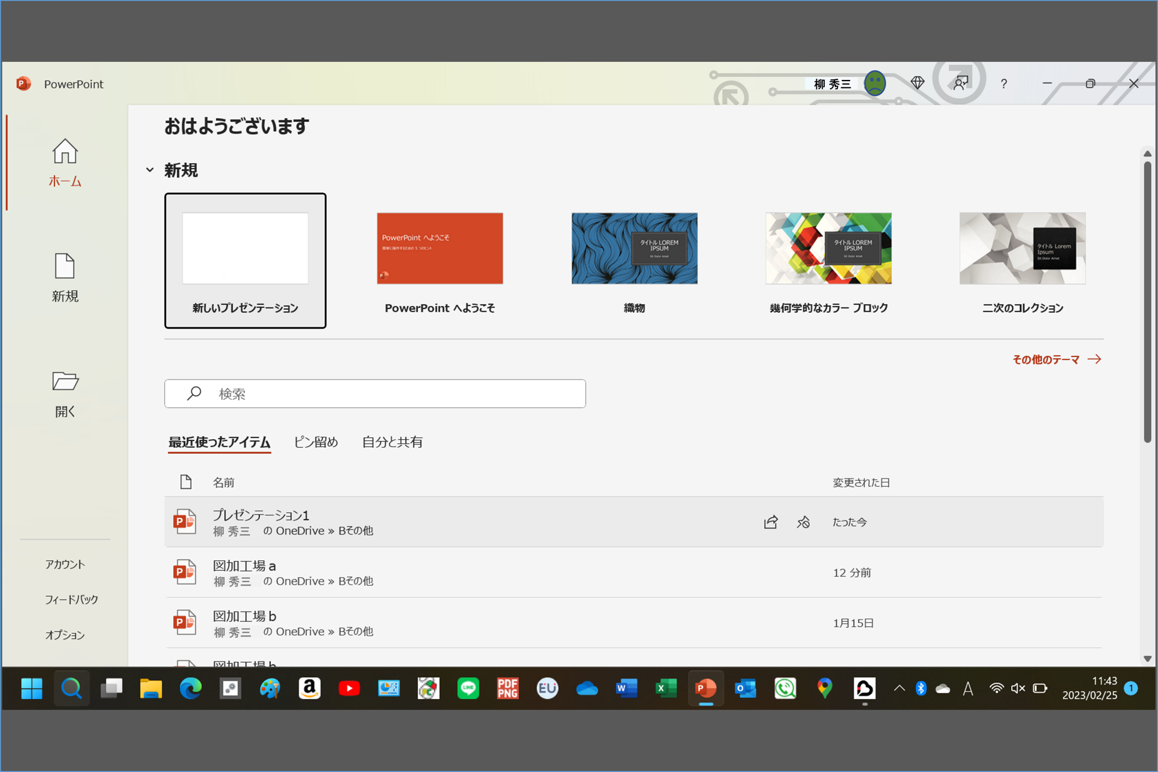
Task: Launch Word from the taskbar
Action: 626,688
